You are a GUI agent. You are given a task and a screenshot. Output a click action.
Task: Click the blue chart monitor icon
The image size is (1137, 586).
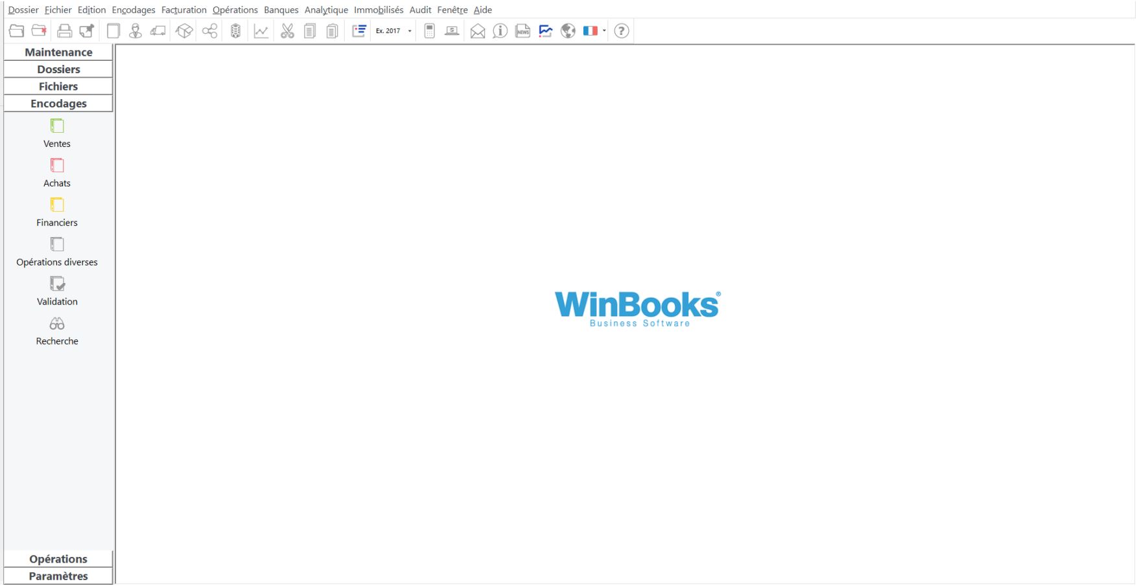pyautogui.click(x=546, y=30)
